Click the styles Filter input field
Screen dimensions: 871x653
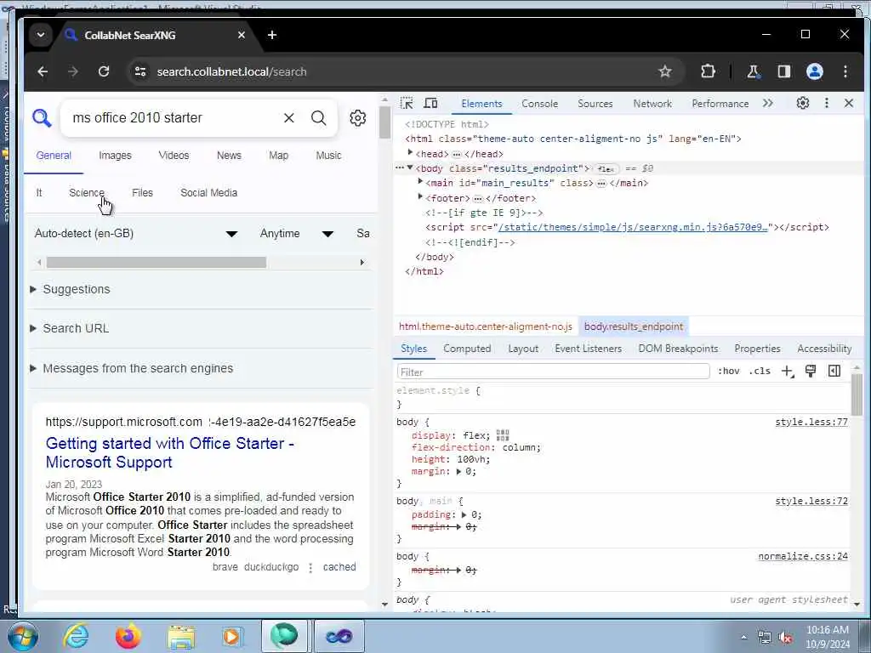553,372
